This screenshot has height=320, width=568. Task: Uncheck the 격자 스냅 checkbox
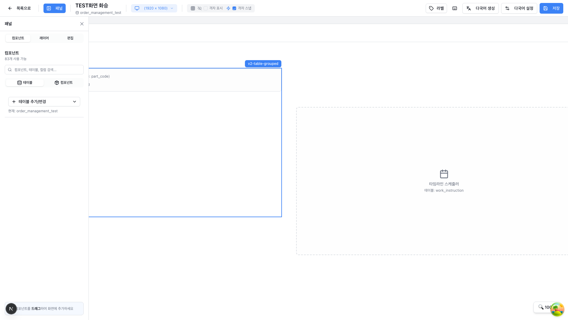pyautogui.click(x=234, y=8)
